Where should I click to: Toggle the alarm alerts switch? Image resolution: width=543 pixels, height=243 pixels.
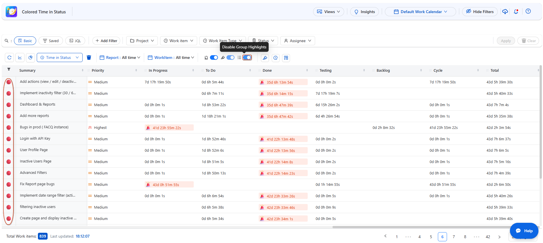click(x=214, y=57)
